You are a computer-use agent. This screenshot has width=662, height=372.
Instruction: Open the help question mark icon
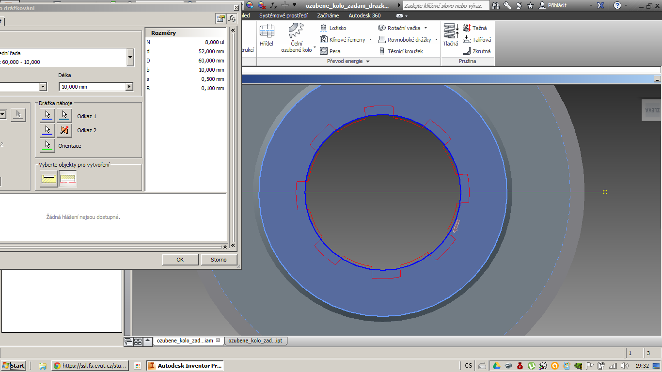point(617,5)
